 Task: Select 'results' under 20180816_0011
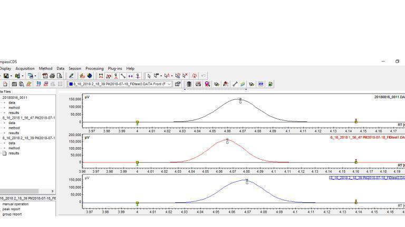coord(14,113)
